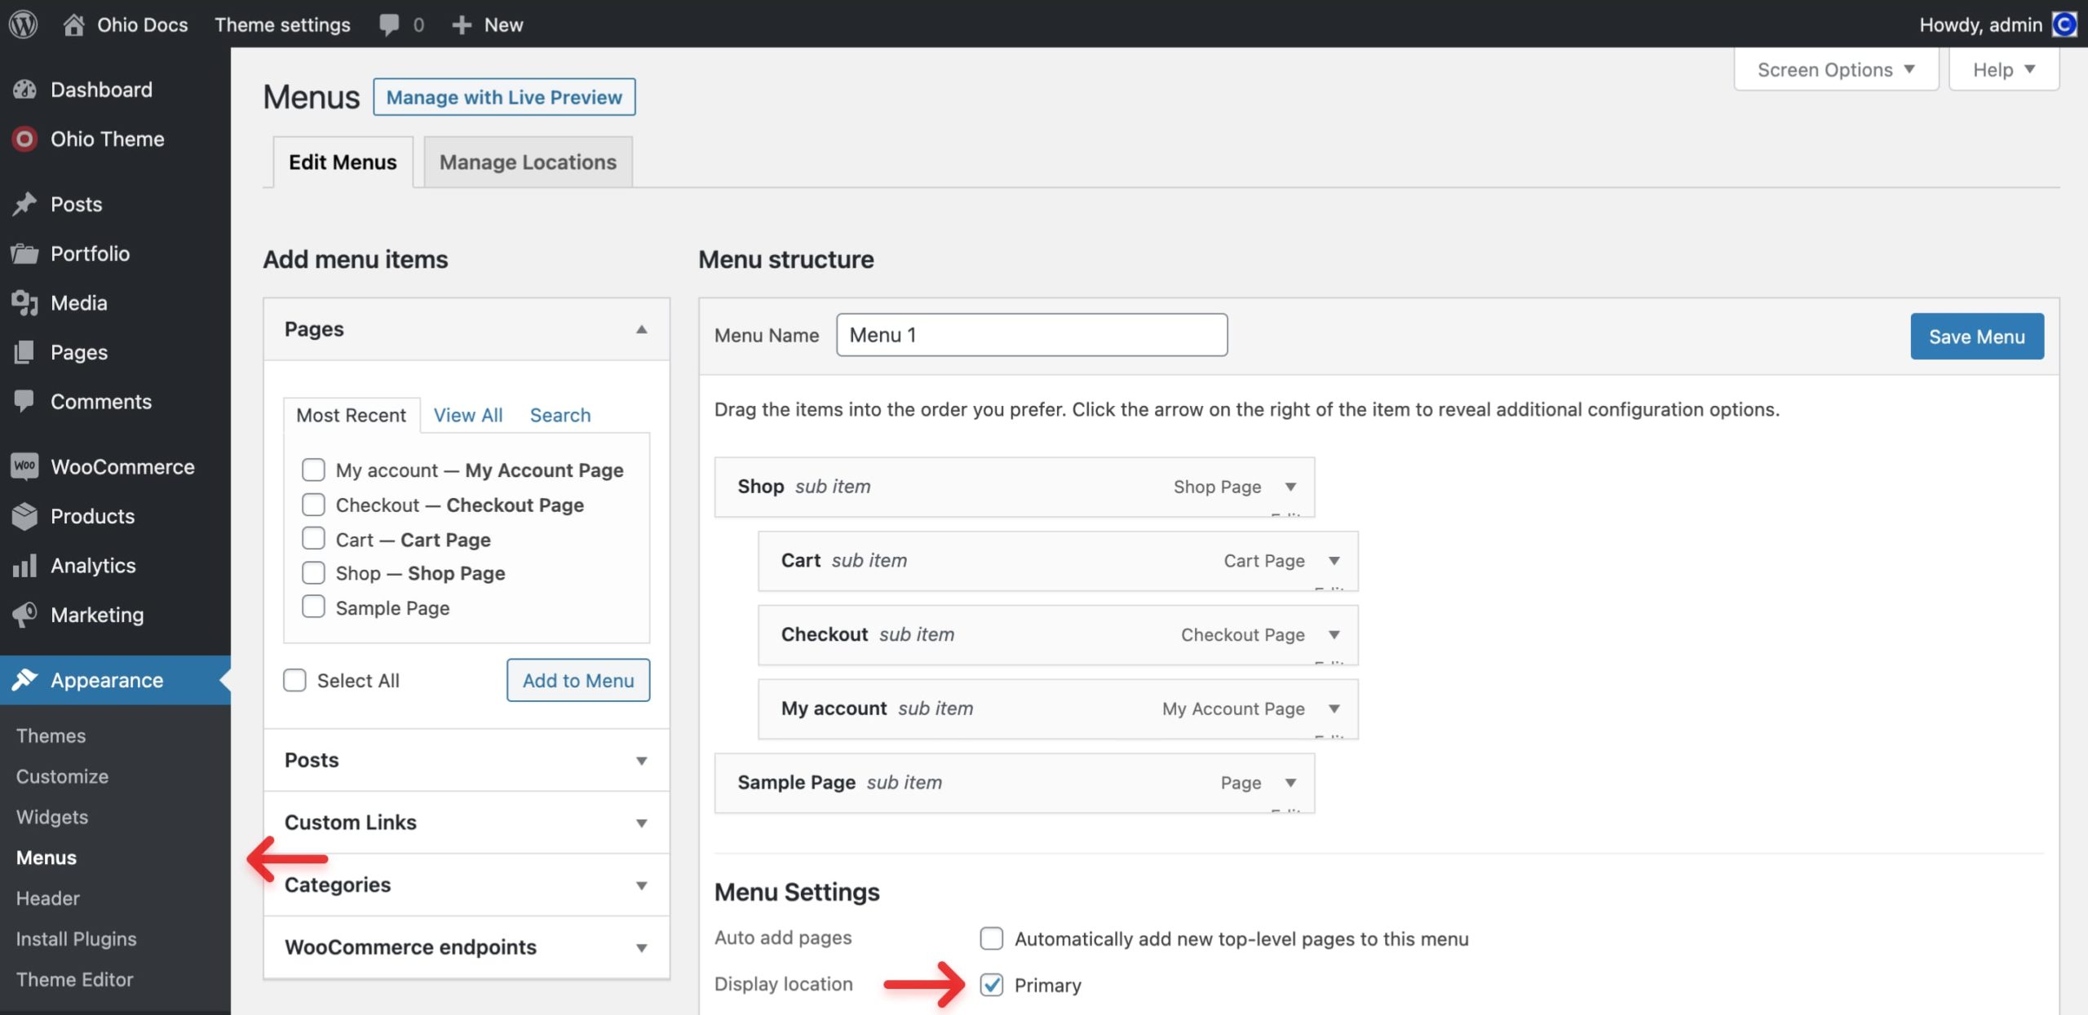Expand the Custom Links panel arrow

[641, 823]
